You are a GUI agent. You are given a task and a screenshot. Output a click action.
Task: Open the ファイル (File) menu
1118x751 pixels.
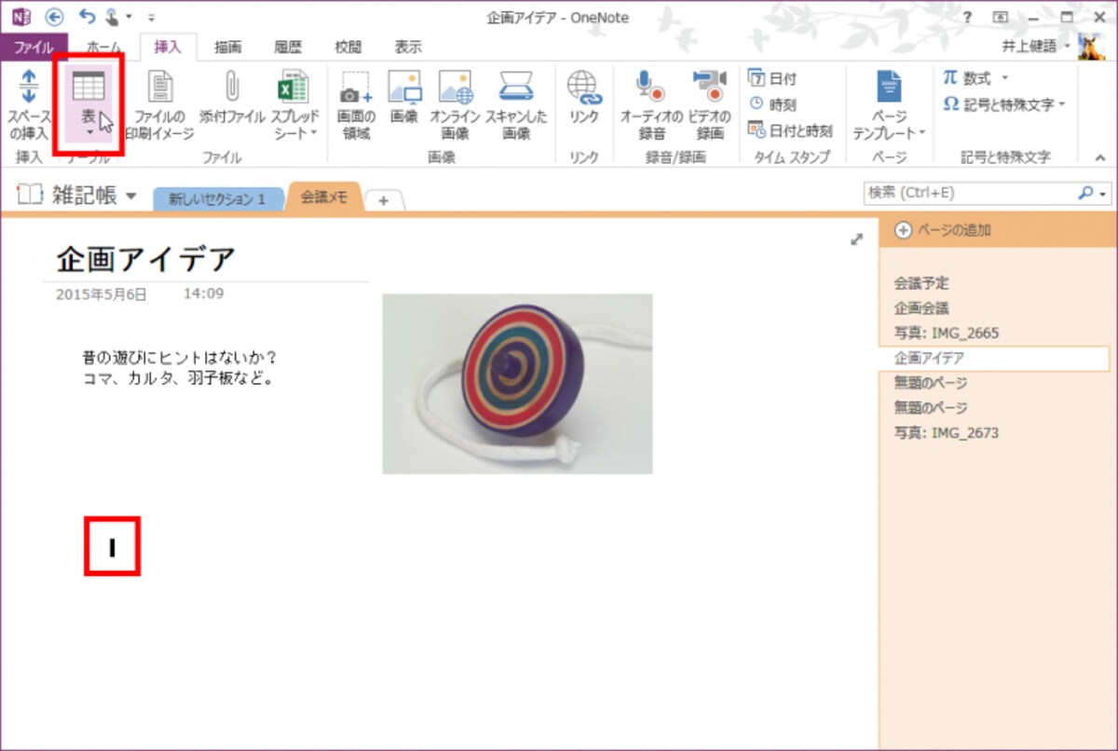34,47
